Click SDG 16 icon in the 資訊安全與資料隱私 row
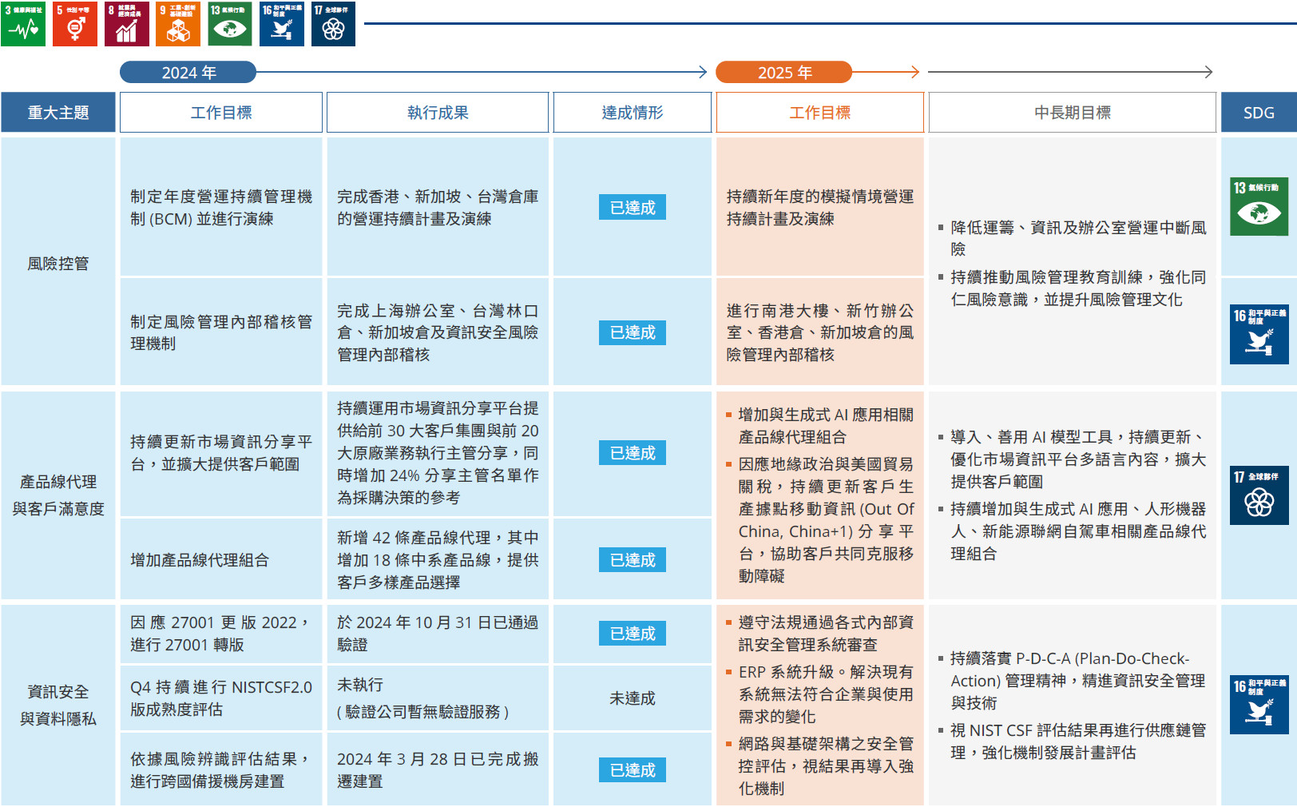This screenshot has height=807, width=1297. 1259,704
